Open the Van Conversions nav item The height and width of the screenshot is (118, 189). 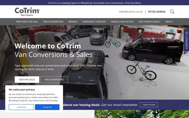tap(53, 22)
